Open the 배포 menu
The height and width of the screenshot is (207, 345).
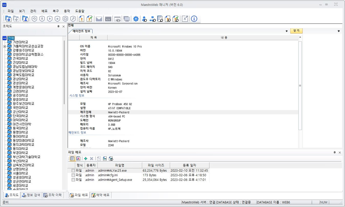point(45,11)
